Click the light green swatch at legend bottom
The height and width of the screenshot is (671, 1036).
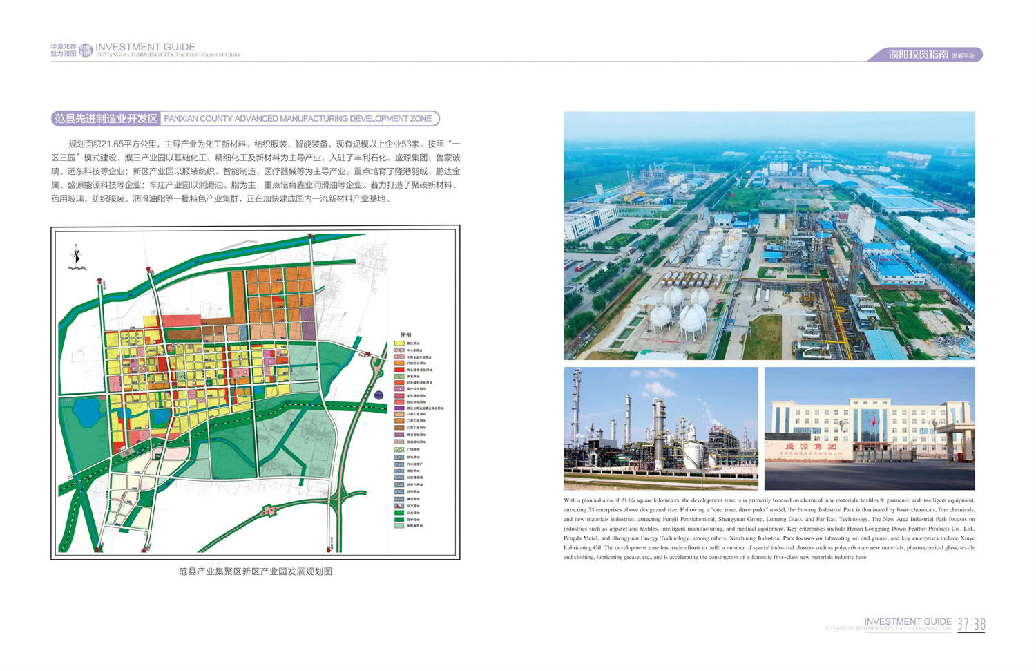(399, 526)
